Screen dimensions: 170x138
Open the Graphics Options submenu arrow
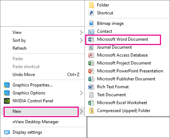click(x=81, y=93)
